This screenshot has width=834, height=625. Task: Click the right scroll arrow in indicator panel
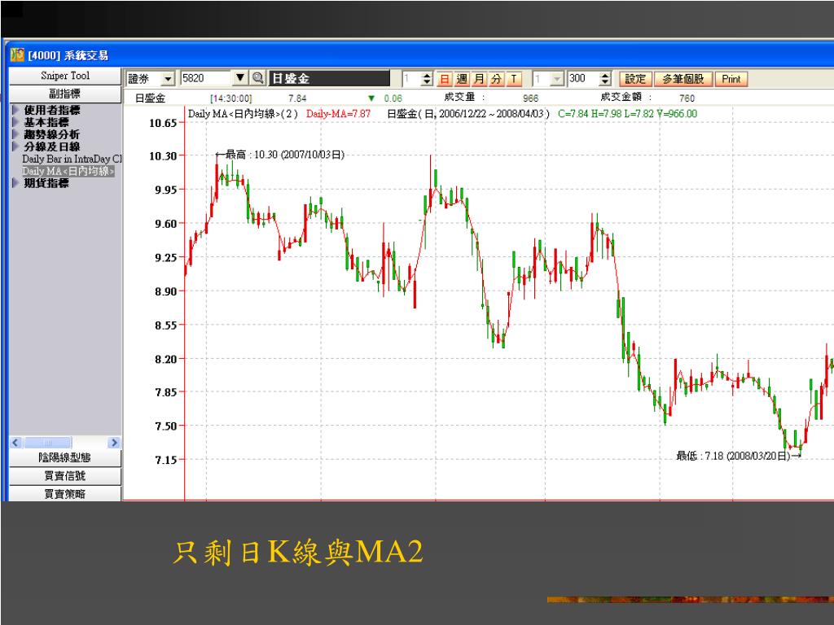(x=114, y=443)
